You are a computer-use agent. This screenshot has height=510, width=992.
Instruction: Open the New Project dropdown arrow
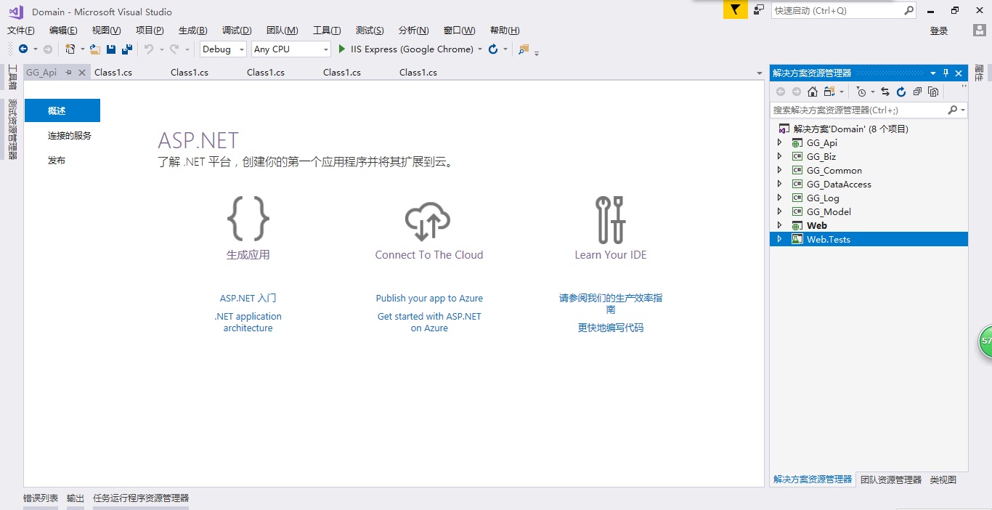[82, 49]
